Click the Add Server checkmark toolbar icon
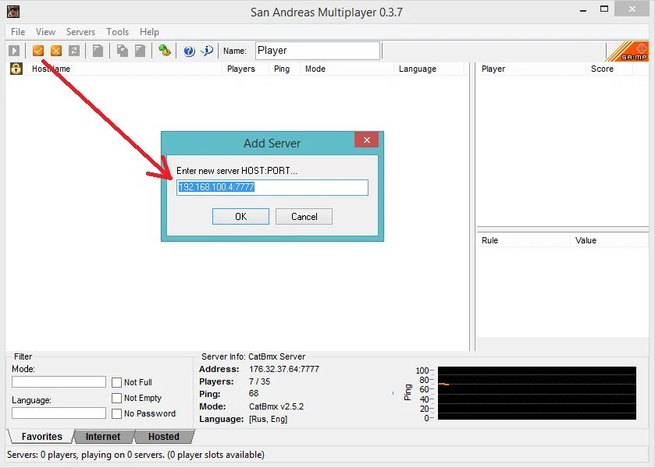Image resolution: width=655 pixels, height=468 pixels. [x=38, y=51]
